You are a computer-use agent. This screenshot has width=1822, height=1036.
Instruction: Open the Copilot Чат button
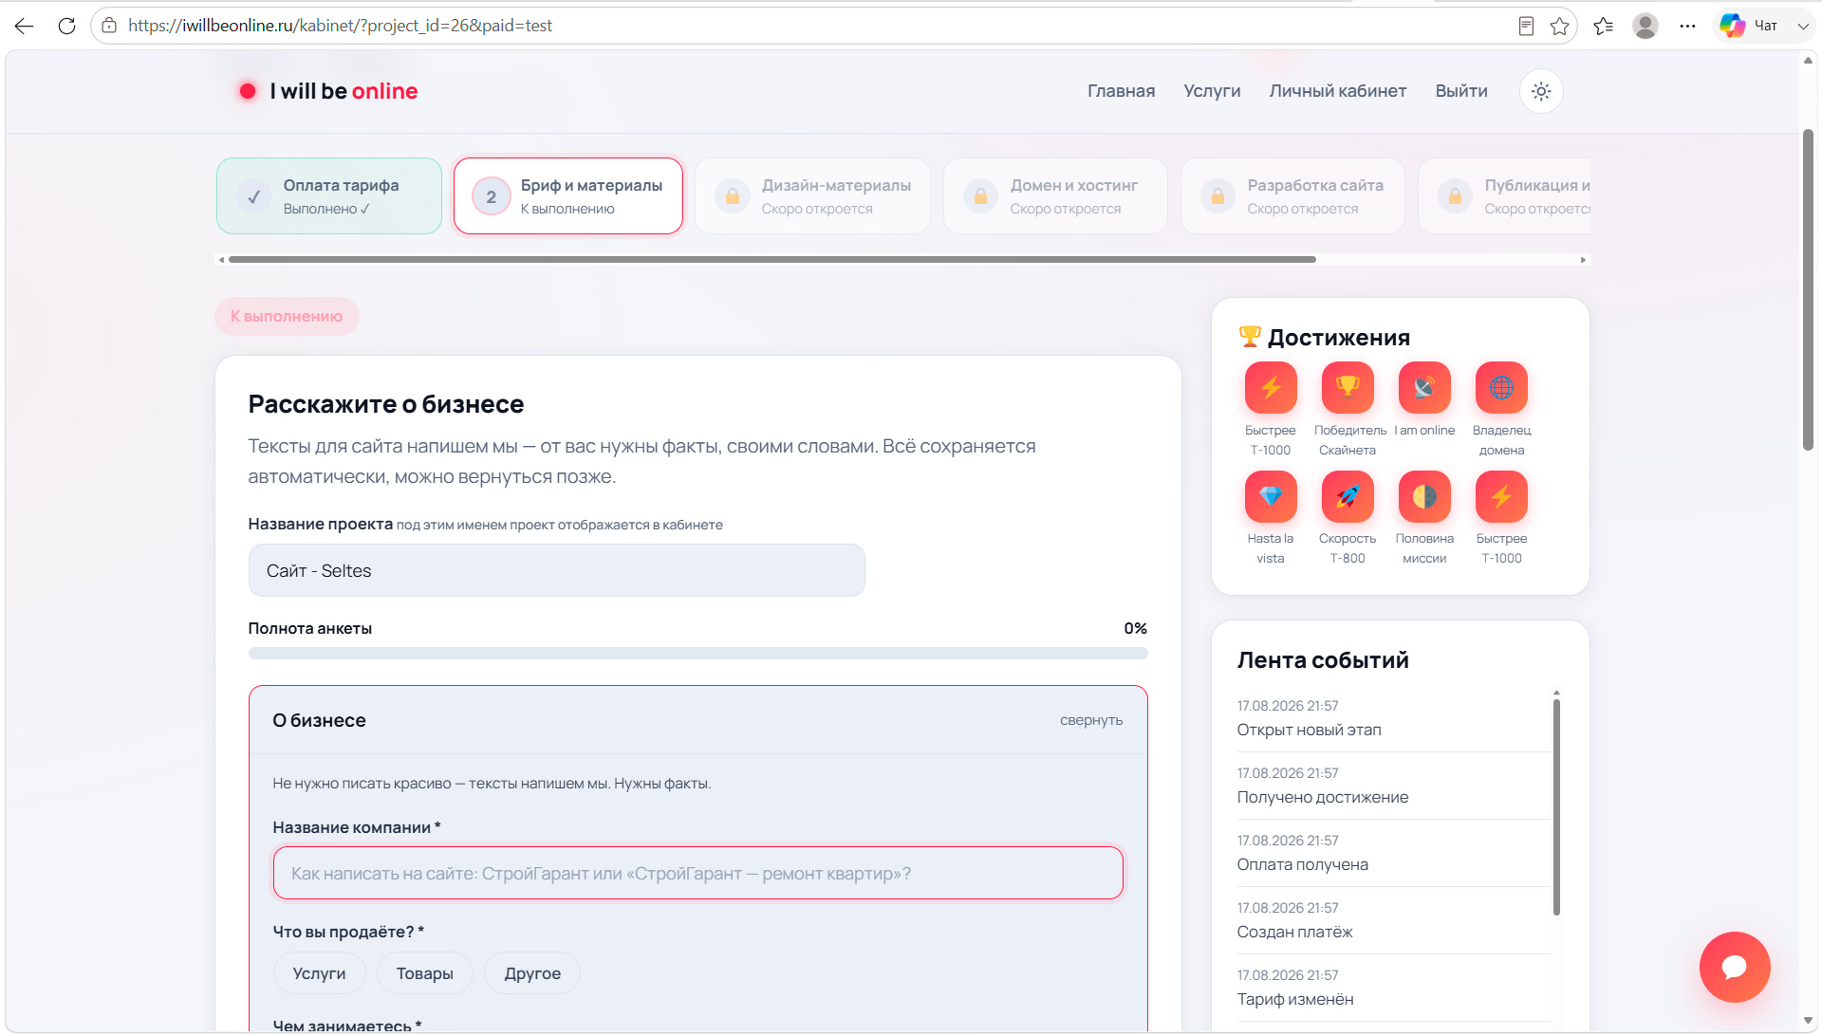(x=1749, y=26)
